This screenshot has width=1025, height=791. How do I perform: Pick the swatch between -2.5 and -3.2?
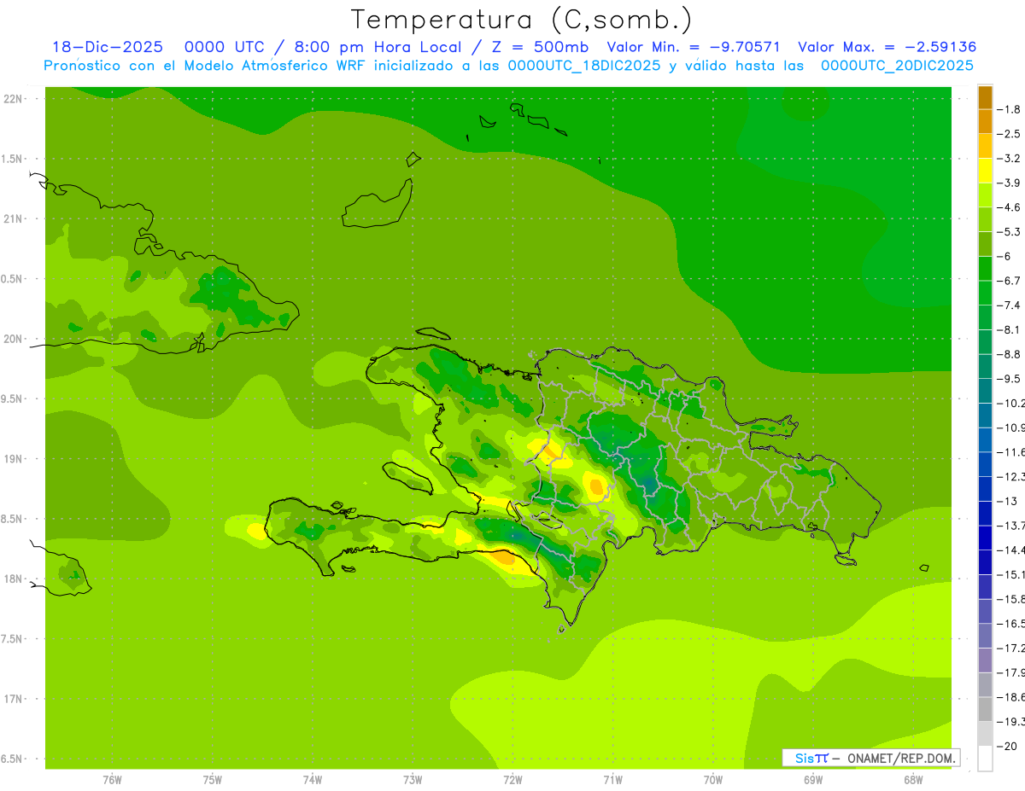pos(985,146)
